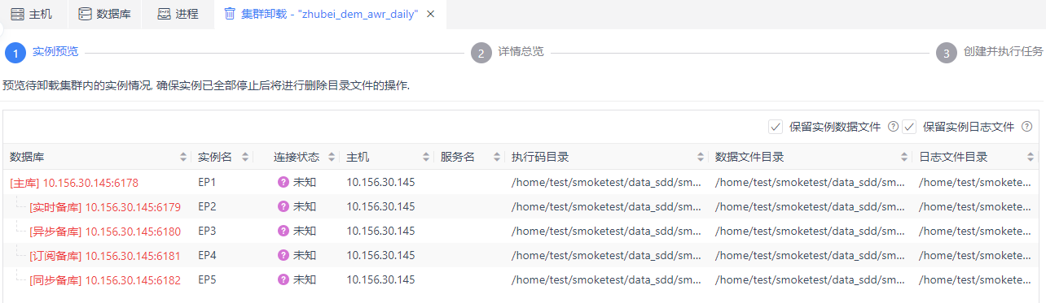Image resolution: width=1046 pixels, height=303 pixels.
Task: Sort by 执行码目录 column
Action: pos(701,157)
